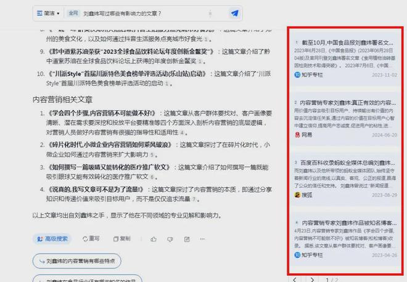Open source card 截至10月,中国食品报刘鑫炜署名文

(345, 58)
